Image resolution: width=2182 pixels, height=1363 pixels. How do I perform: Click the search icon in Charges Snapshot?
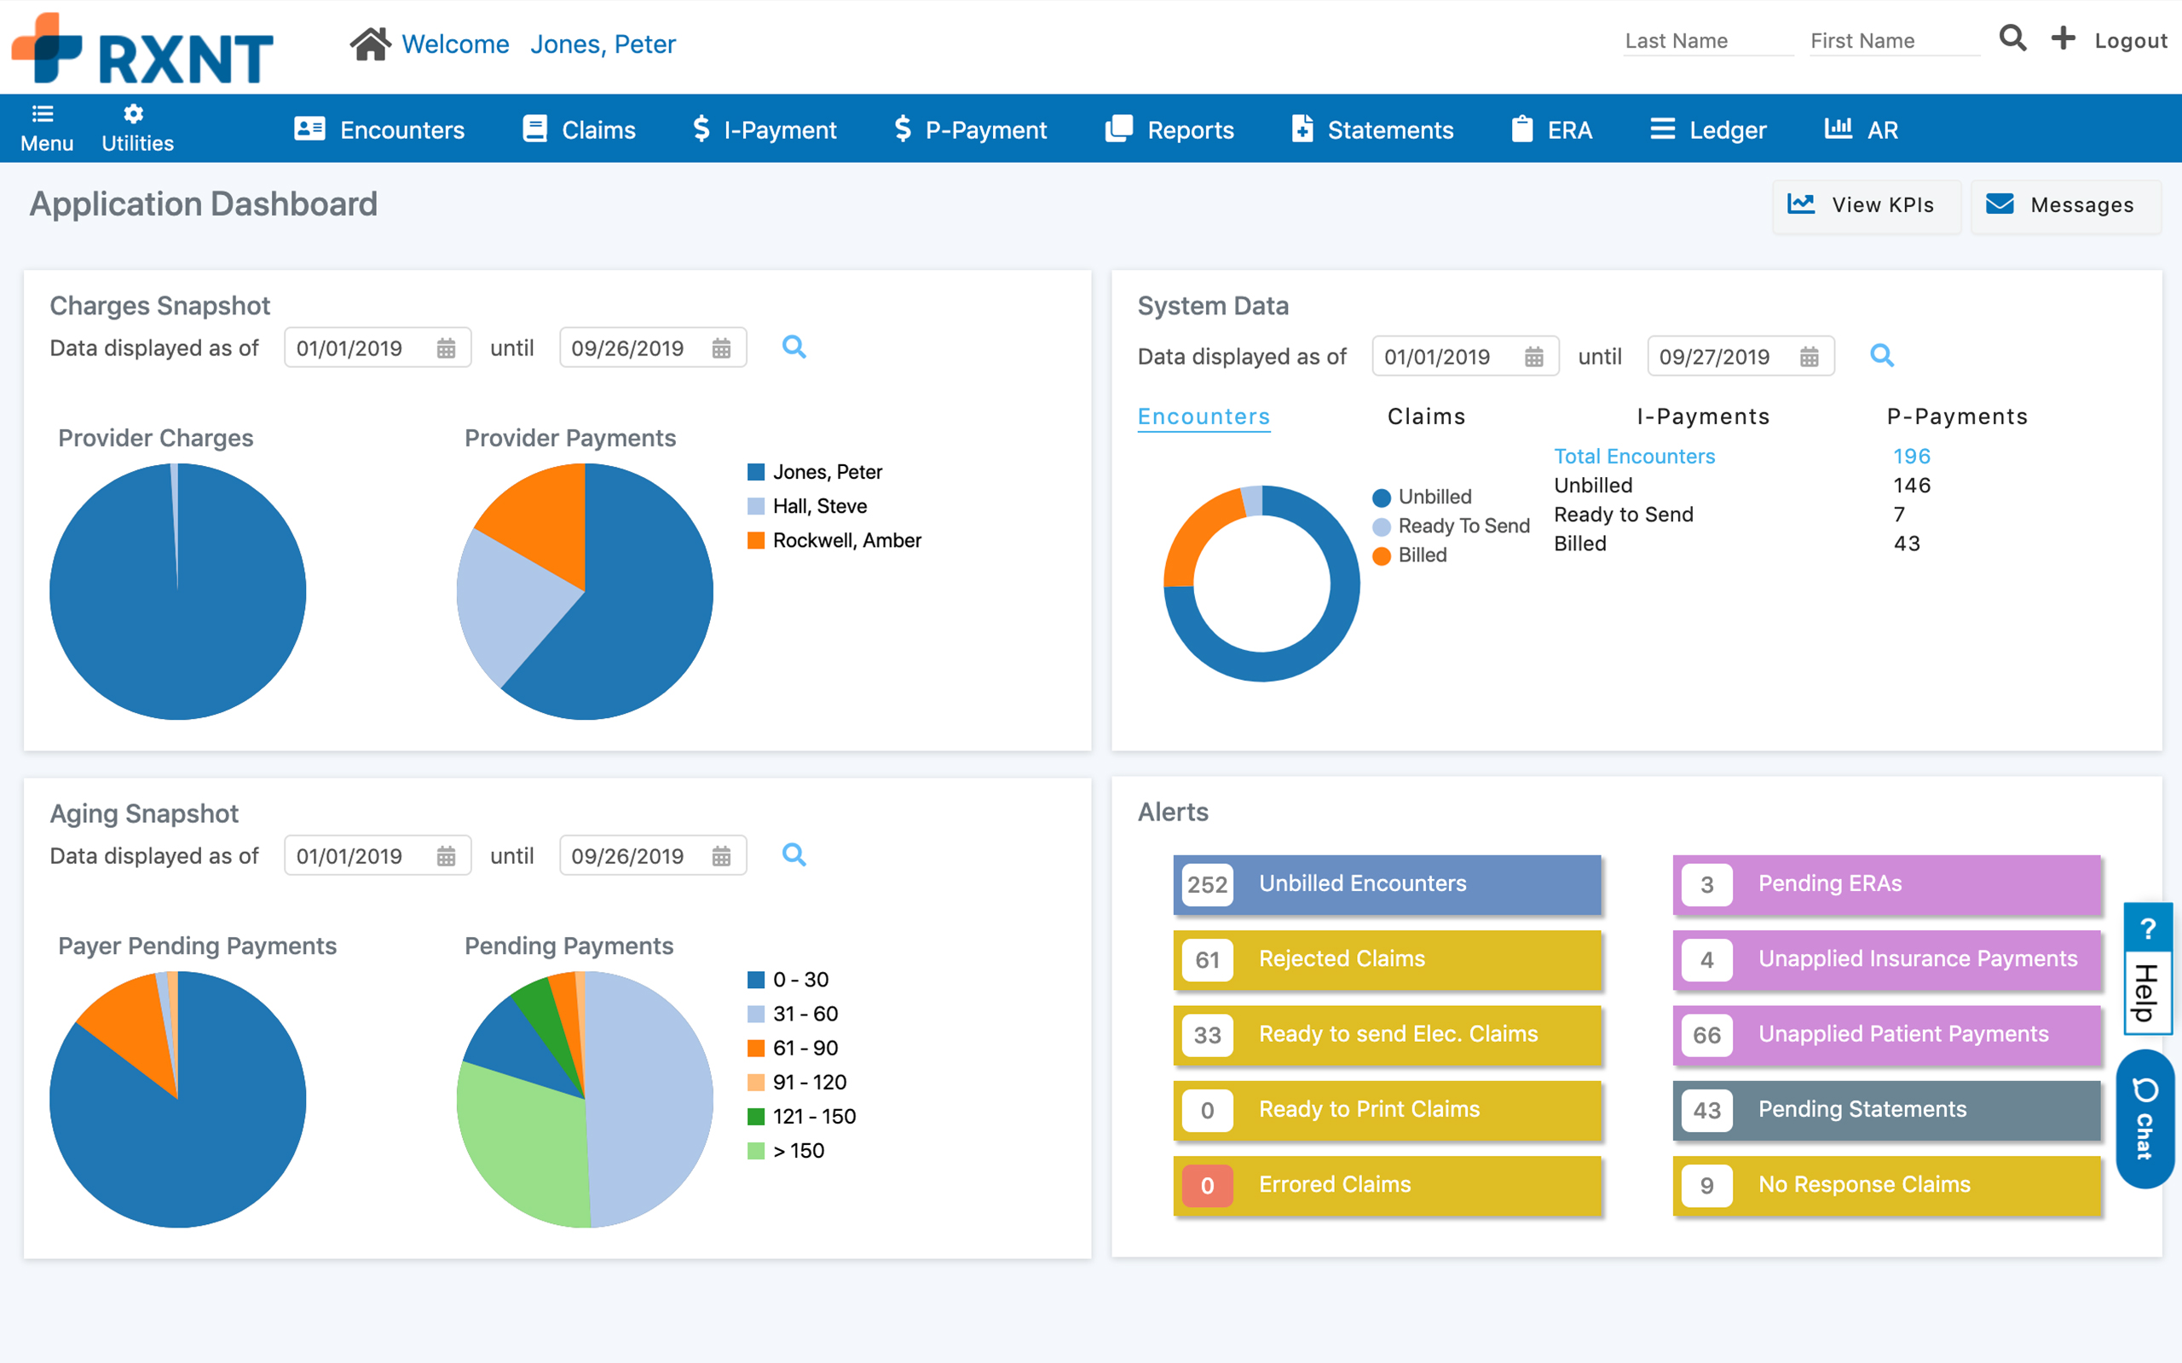pyautogui.click(x=794, y=347)
